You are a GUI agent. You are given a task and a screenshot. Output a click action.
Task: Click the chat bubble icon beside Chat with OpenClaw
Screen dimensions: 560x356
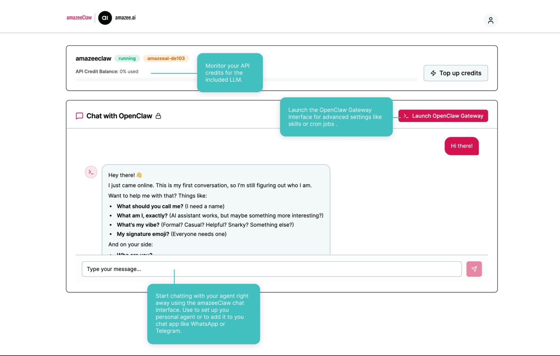[79, 116]
